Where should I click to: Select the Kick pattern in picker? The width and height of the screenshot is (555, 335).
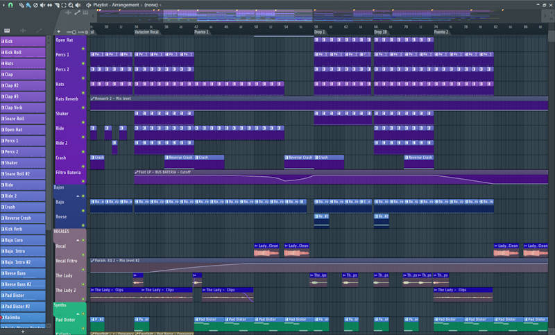click(x=23, y=42)
